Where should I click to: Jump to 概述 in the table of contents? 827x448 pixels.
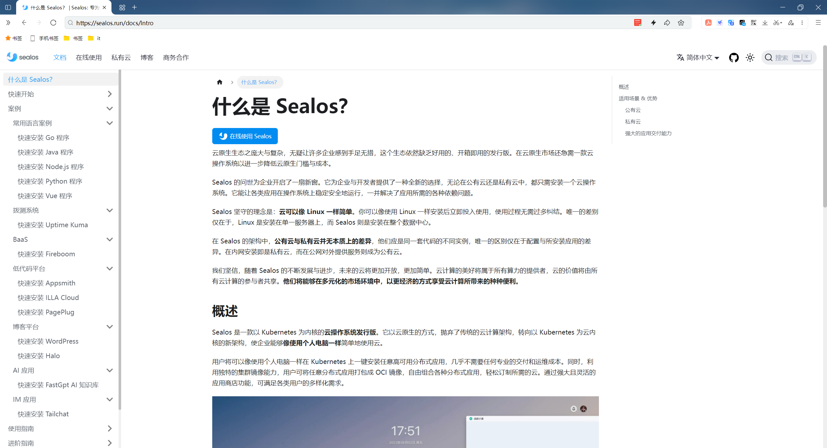(x=624, y=87)
